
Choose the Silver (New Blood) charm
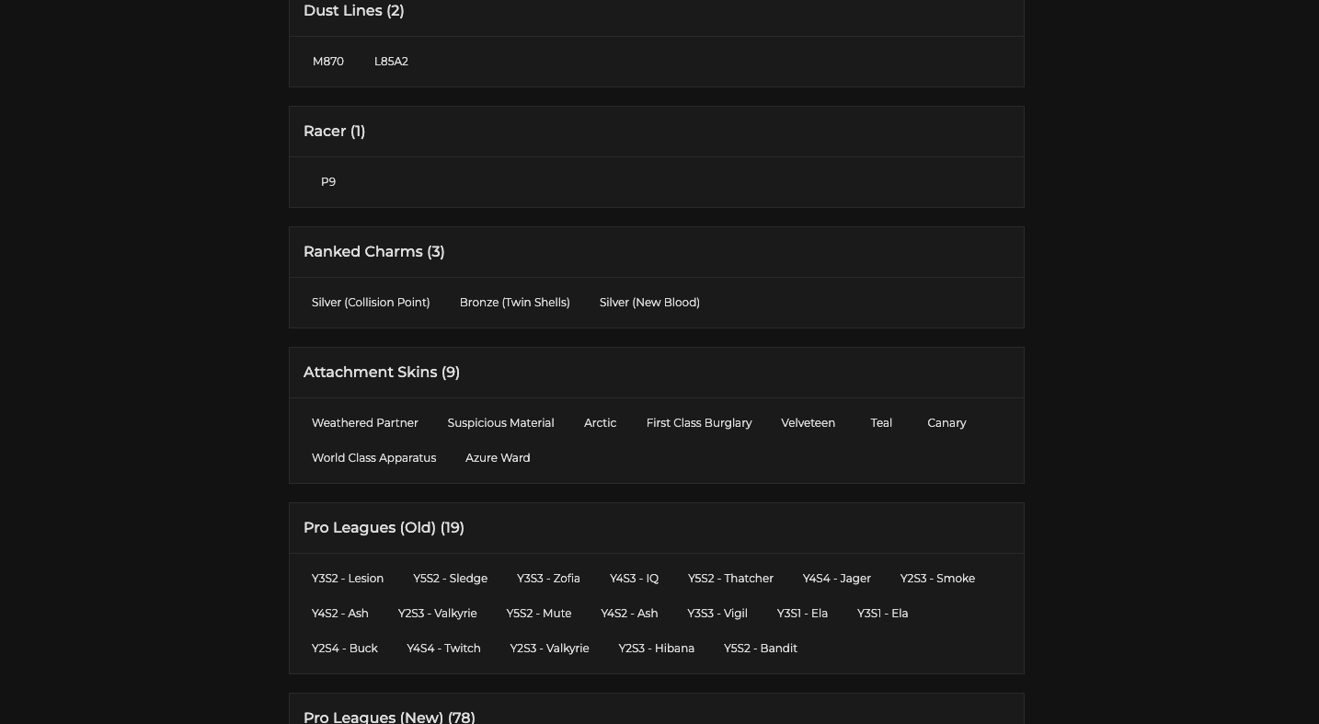(649, 303)
